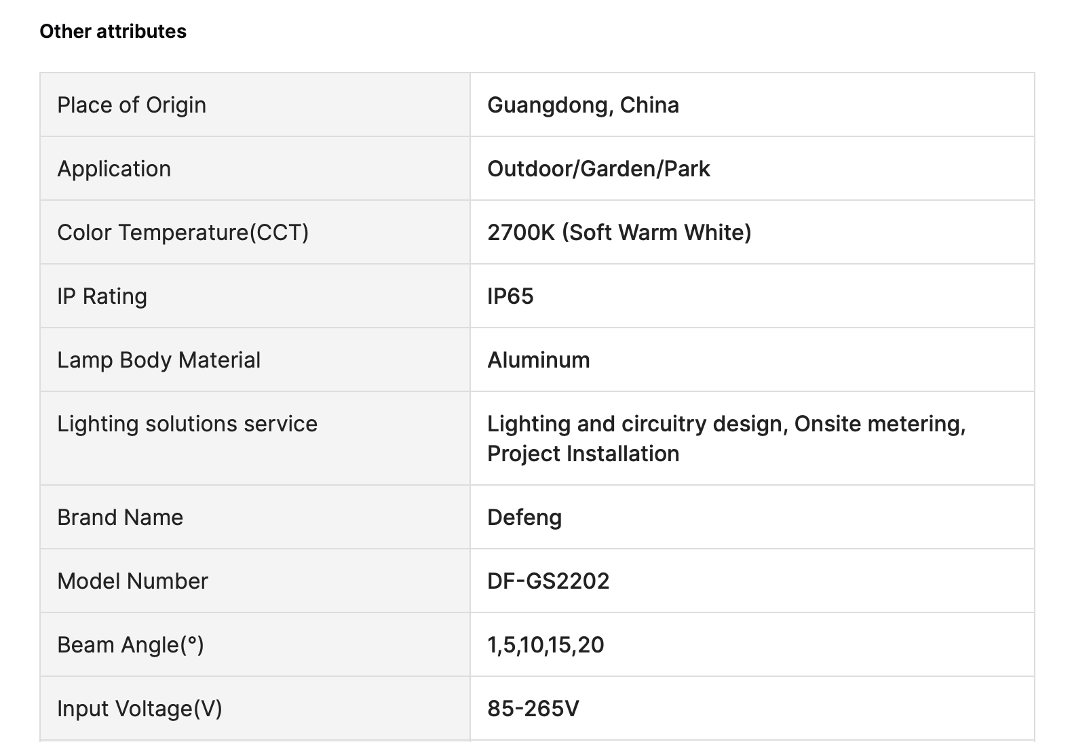Click the 1,5,10,15,20 beam angle value

[x=545, y=644]
